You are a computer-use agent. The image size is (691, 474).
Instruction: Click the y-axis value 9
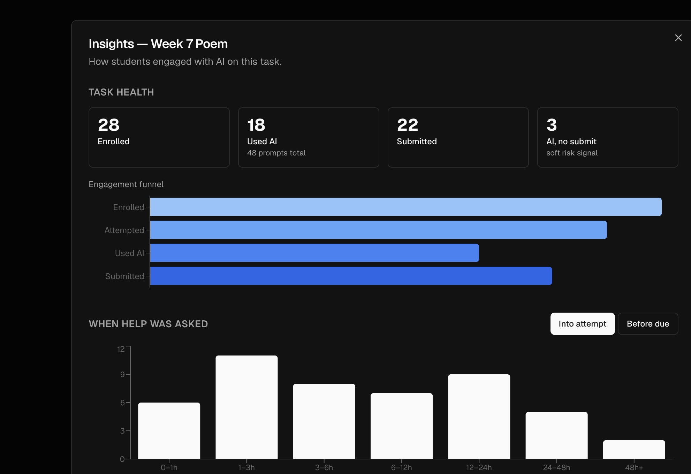click(122, 375)
